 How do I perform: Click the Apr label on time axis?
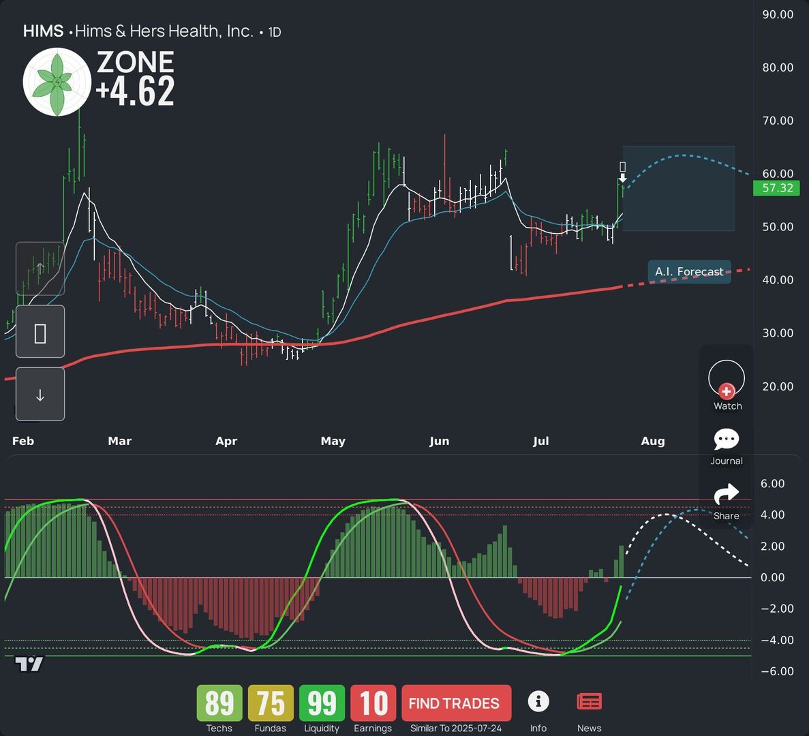click(226, 442)
